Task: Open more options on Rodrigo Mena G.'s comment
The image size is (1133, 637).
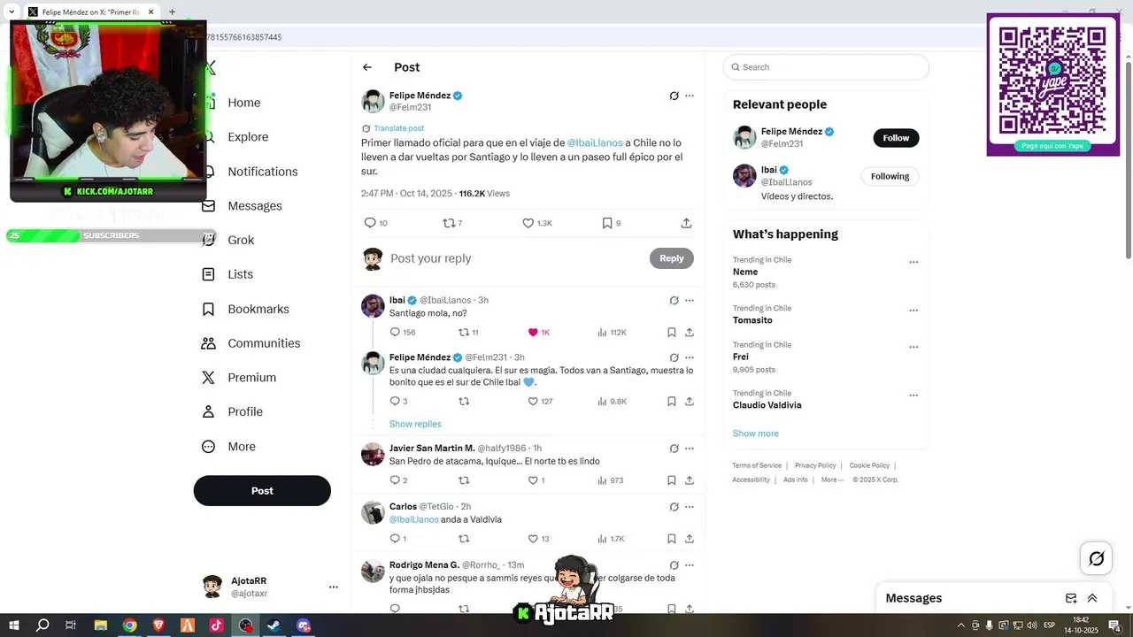Action: [690, 565]
